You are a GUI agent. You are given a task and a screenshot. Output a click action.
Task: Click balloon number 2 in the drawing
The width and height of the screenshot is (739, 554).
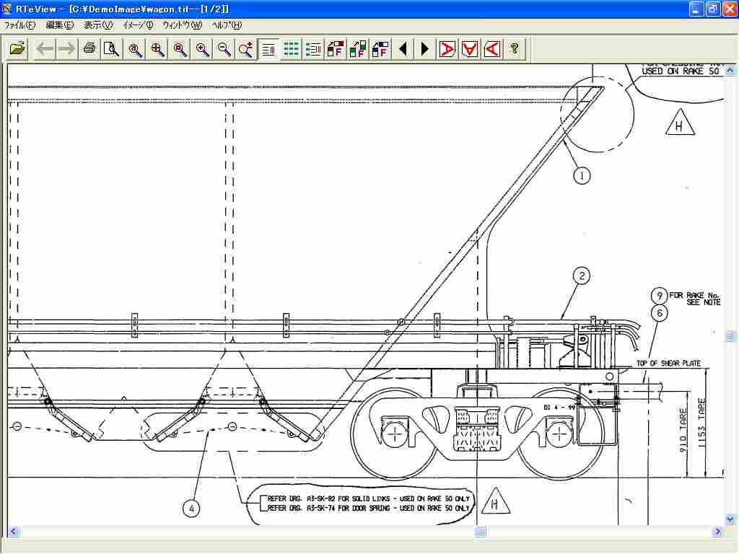[582, 276]
